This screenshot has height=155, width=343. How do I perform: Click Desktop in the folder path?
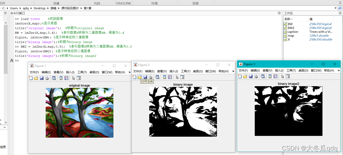tap(40, 8)
